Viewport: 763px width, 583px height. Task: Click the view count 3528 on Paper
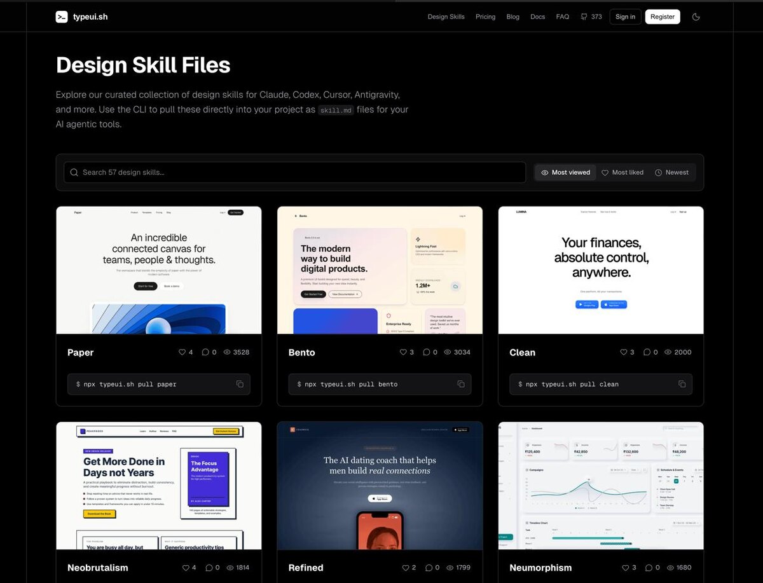237,352
